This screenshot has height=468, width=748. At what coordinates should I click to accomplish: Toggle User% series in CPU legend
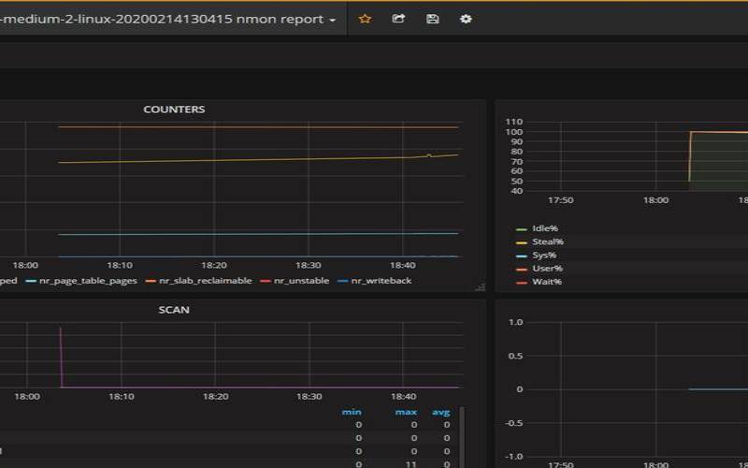tap(548, 269)
